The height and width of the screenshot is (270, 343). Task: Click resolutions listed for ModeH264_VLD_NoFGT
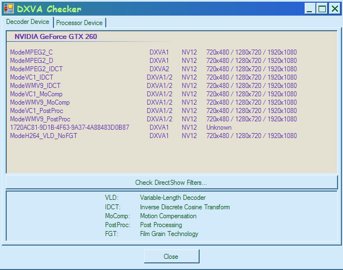coord(252,136)
